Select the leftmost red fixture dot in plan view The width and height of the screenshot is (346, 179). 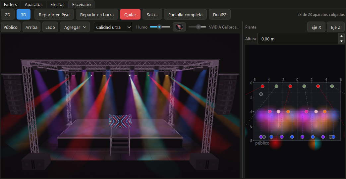click(x=262, y=86)
